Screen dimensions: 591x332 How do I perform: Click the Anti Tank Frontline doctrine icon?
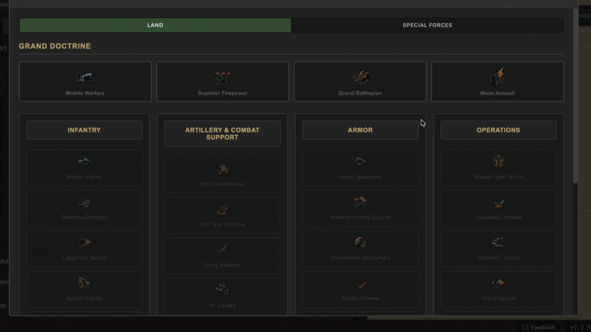coord(222,209)
